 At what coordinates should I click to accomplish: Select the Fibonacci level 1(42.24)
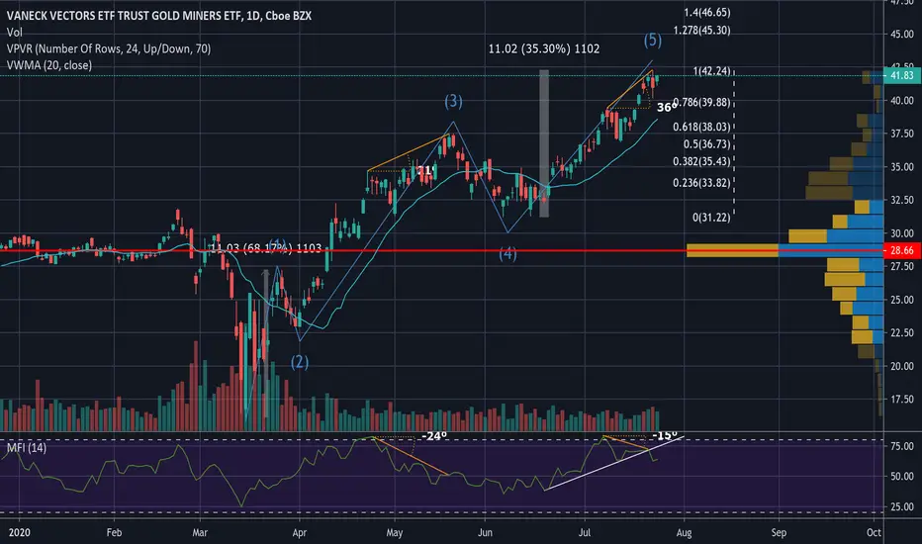click(x=711, y=71)
